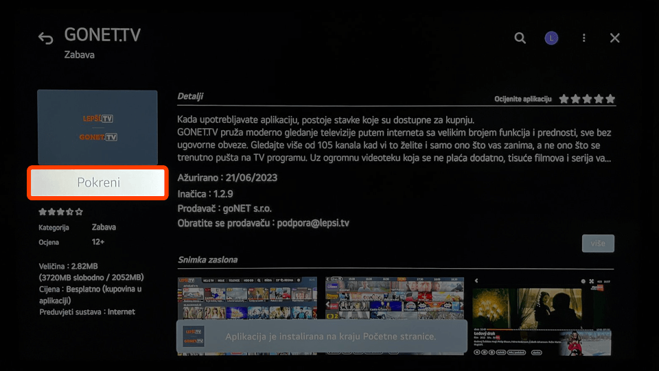This screenshot has height=371, width=659.
Task: Select the '(3720MB slobodno / 2052MB)' storage text
Action: click(x=91, y=278)
